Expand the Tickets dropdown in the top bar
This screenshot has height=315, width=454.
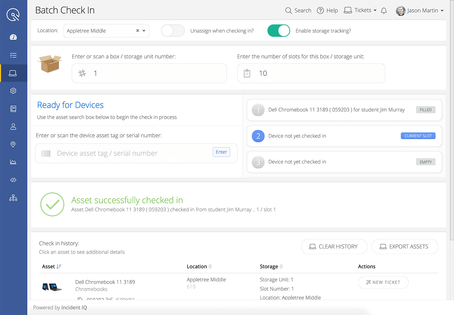click(x=375, y=10)
